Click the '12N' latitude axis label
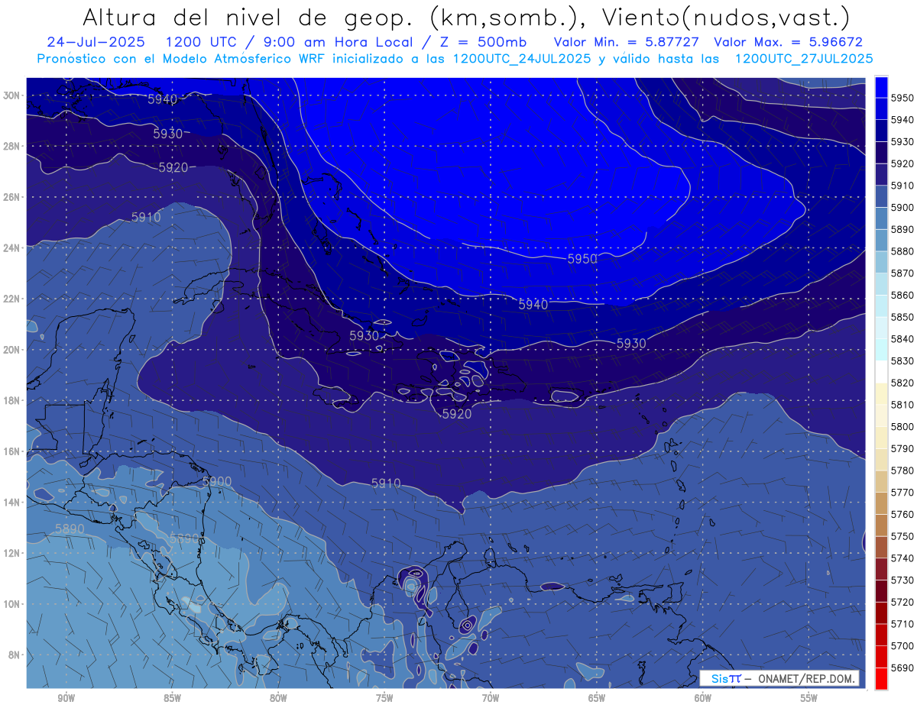The width and height of the screenshot is (917, 708). 11,552
